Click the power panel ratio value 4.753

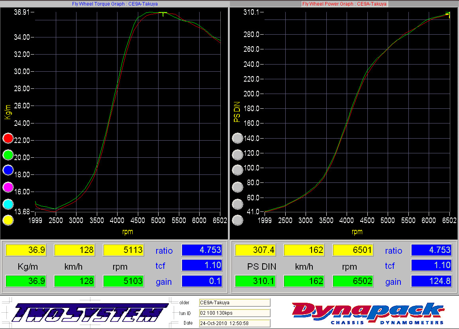tap(432, 250)
